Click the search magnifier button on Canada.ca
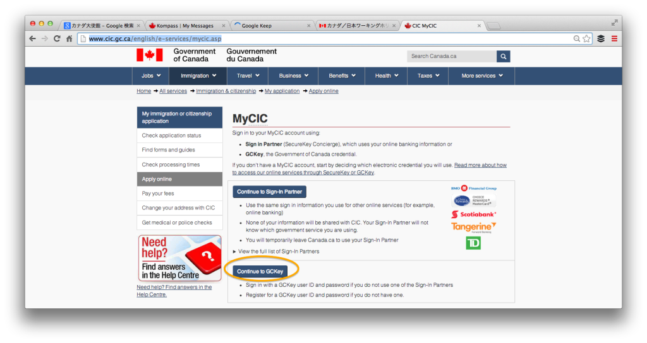Viewport: 647px width, 343px height. pos(503,56)
